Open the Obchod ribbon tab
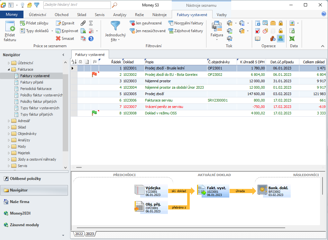The width and height of the screenshot is (328, 240). pyautogui.click(x=61, y=15)
